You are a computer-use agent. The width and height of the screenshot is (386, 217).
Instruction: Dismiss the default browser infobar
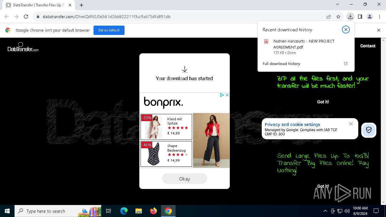(379, 30)
